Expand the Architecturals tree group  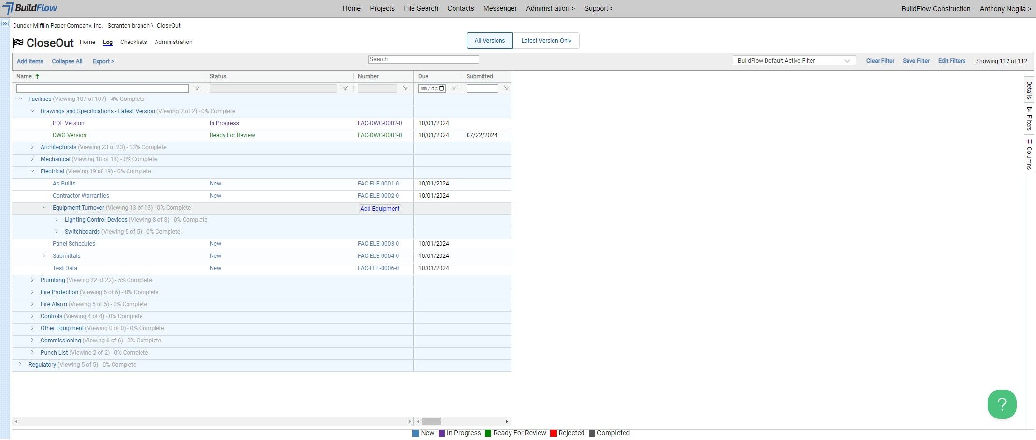click(32, 147)
